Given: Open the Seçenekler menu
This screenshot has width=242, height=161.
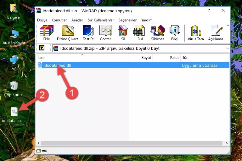Looking at the screenshot, I should [x=127, y=20].
